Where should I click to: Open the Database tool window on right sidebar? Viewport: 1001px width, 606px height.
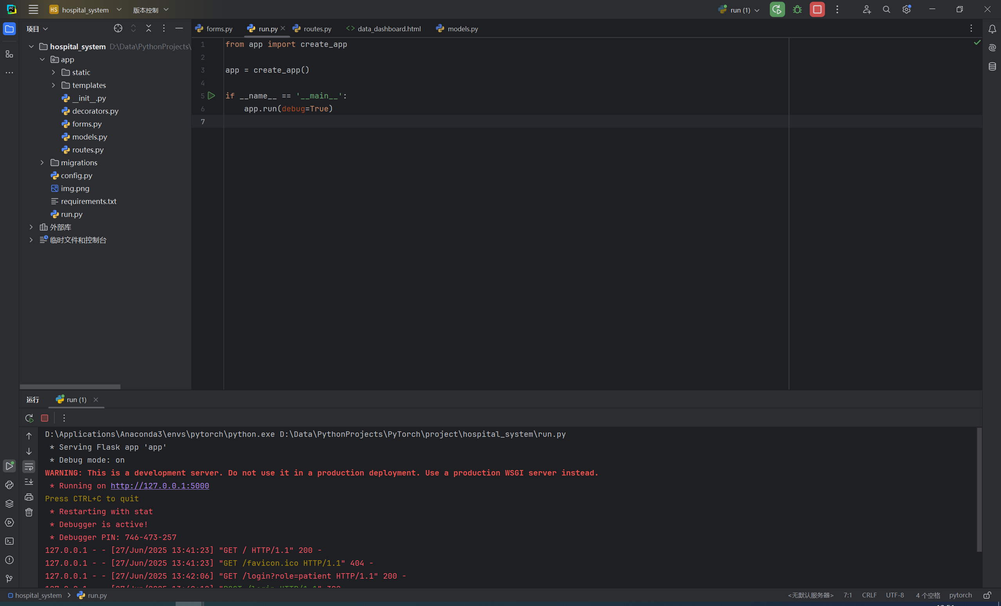pos(992,66)
